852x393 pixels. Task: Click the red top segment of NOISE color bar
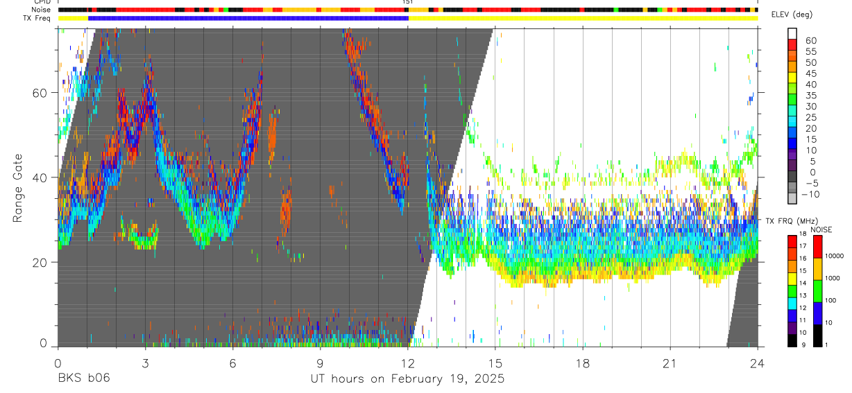click(x=817, y=247)
